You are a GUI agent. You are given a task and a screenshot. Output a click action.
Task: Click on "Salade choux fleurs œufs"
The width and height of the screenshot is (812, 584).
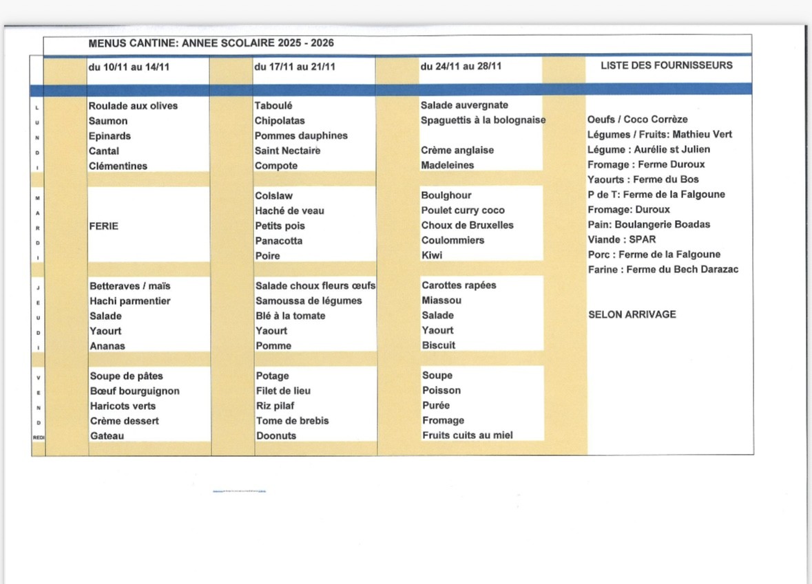point(315,285)
